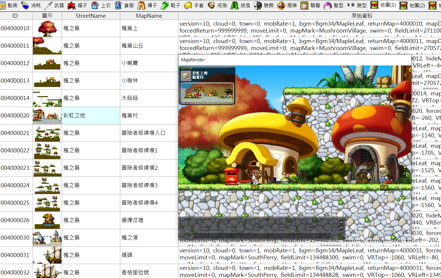Click the chat box scroll-up arrow
Screen dimensions: 441x278
(341, 222)
